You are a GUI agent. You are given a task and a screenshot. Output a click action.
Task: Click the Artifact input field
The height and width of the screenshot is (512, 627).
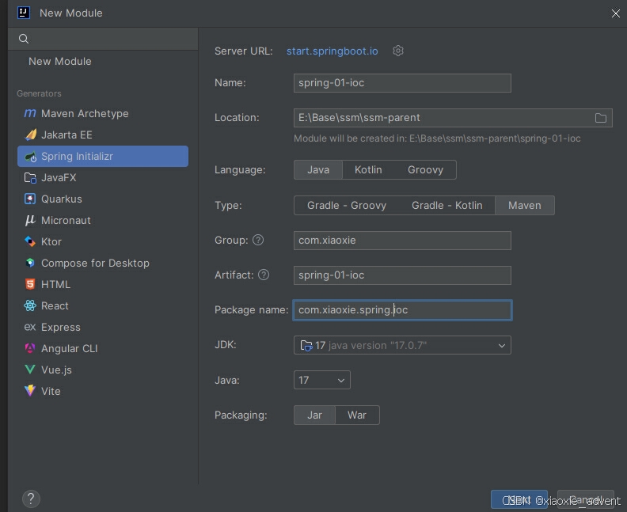[x=402, y=275]
